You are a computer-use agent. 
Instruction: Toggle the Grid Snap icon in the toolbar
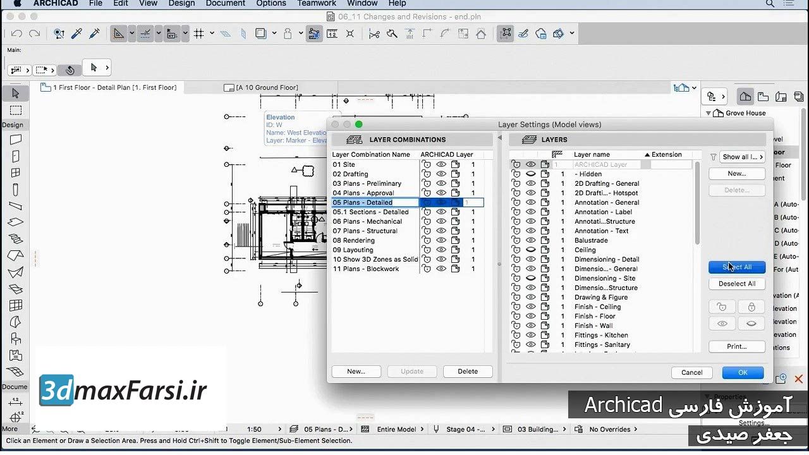(199, 33)
